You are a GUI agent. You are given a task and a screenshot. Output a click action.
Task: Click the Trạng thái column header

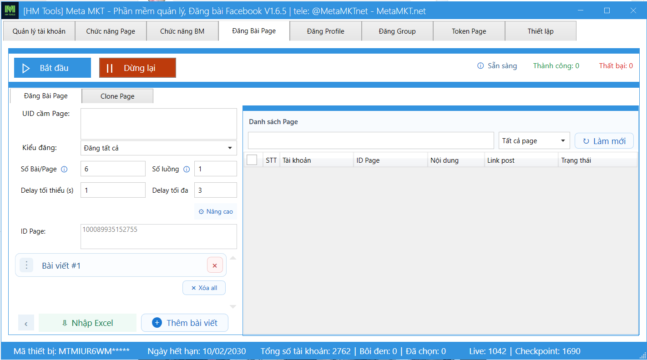[x=598, y=160]
